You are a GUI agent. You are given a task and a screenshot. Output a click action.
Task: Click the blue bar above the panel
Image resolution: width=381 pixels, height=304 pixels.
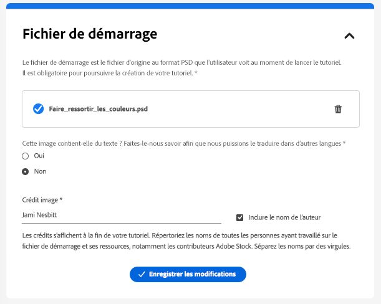pyautogui.click(x=190, y=6)
